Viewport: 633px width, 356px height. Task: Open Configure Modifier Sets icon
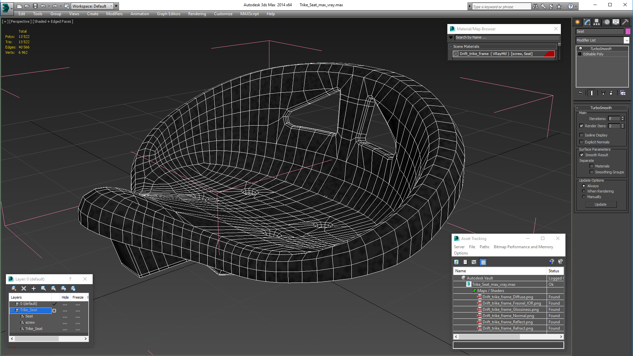tap(623, 93)
